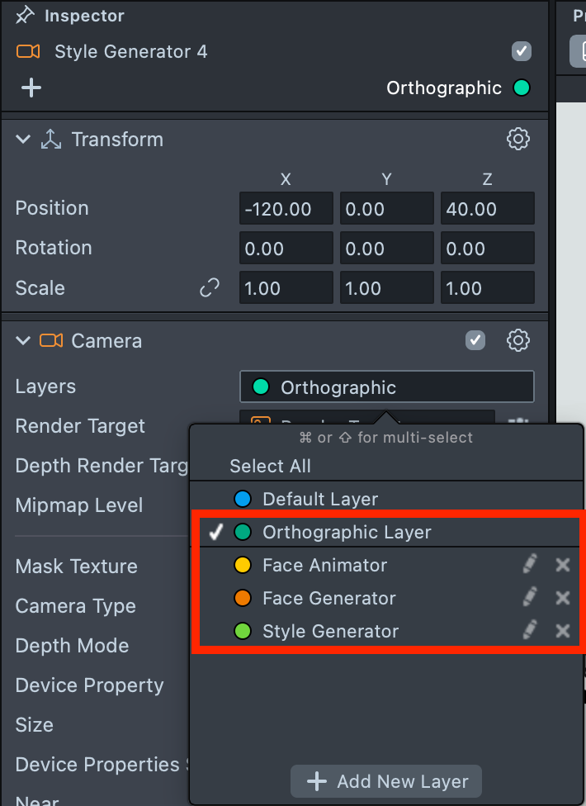Delete the Face Generator layer

(563, 598)
